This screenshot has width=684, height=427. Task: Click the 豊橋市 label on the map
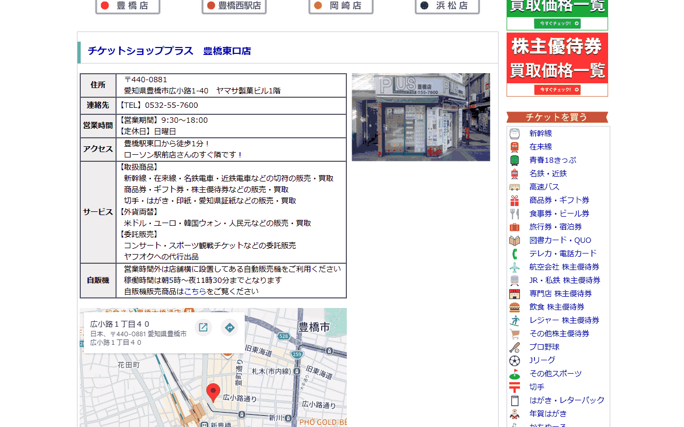(314, 327)
